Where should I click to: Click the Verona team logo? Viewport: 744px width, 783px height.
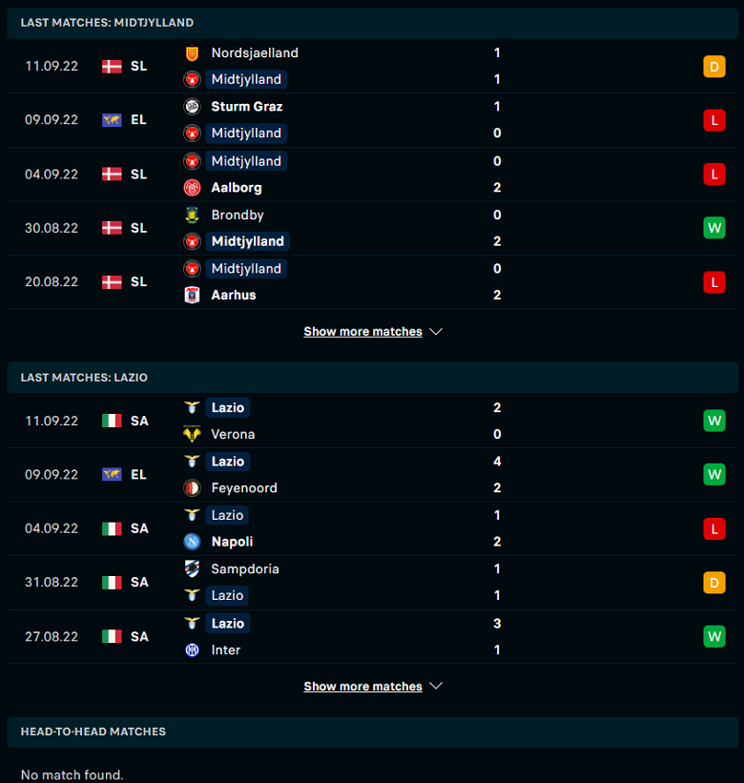coord(193,434)
